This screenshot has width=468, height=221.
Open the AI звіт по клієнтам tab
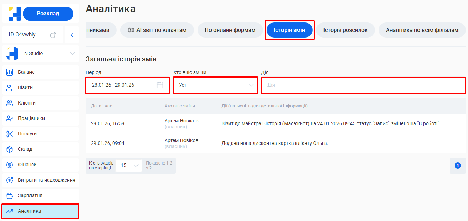point(157,30)
